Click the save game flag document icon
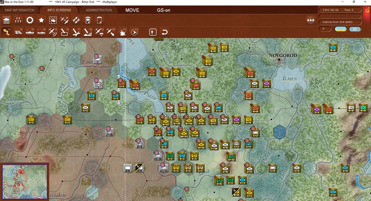Viewport: 371px width, 201px height. coord(88,20)
